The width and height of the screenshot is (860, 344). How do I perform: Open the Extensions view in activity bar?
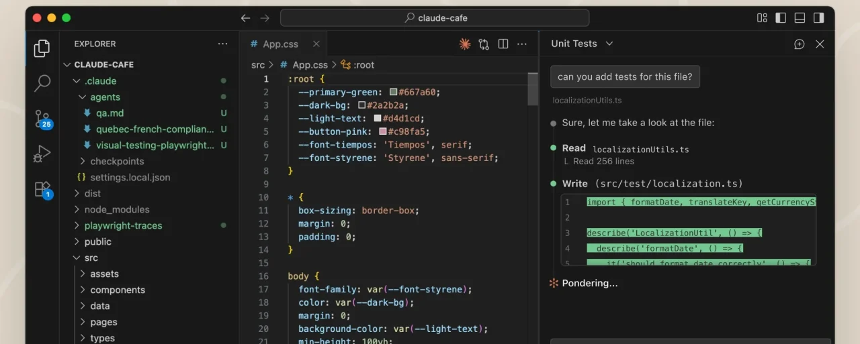pos(42,190)
